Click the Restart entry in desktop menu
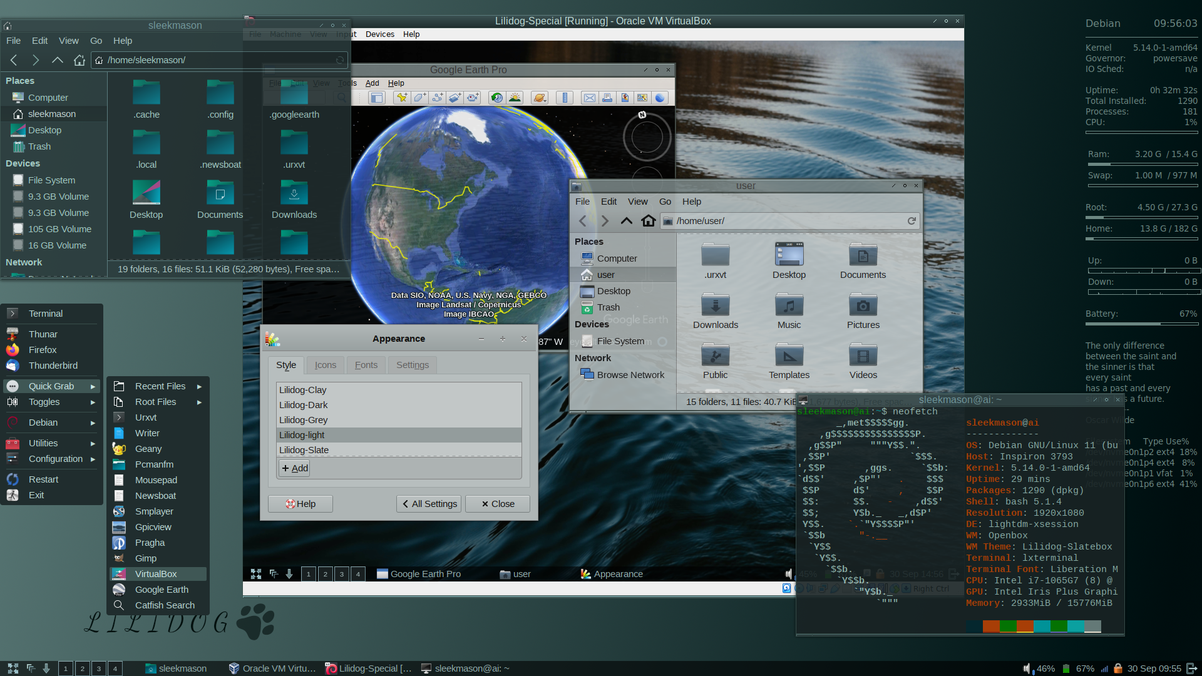1202x676 pixels. tap(51, 479)
